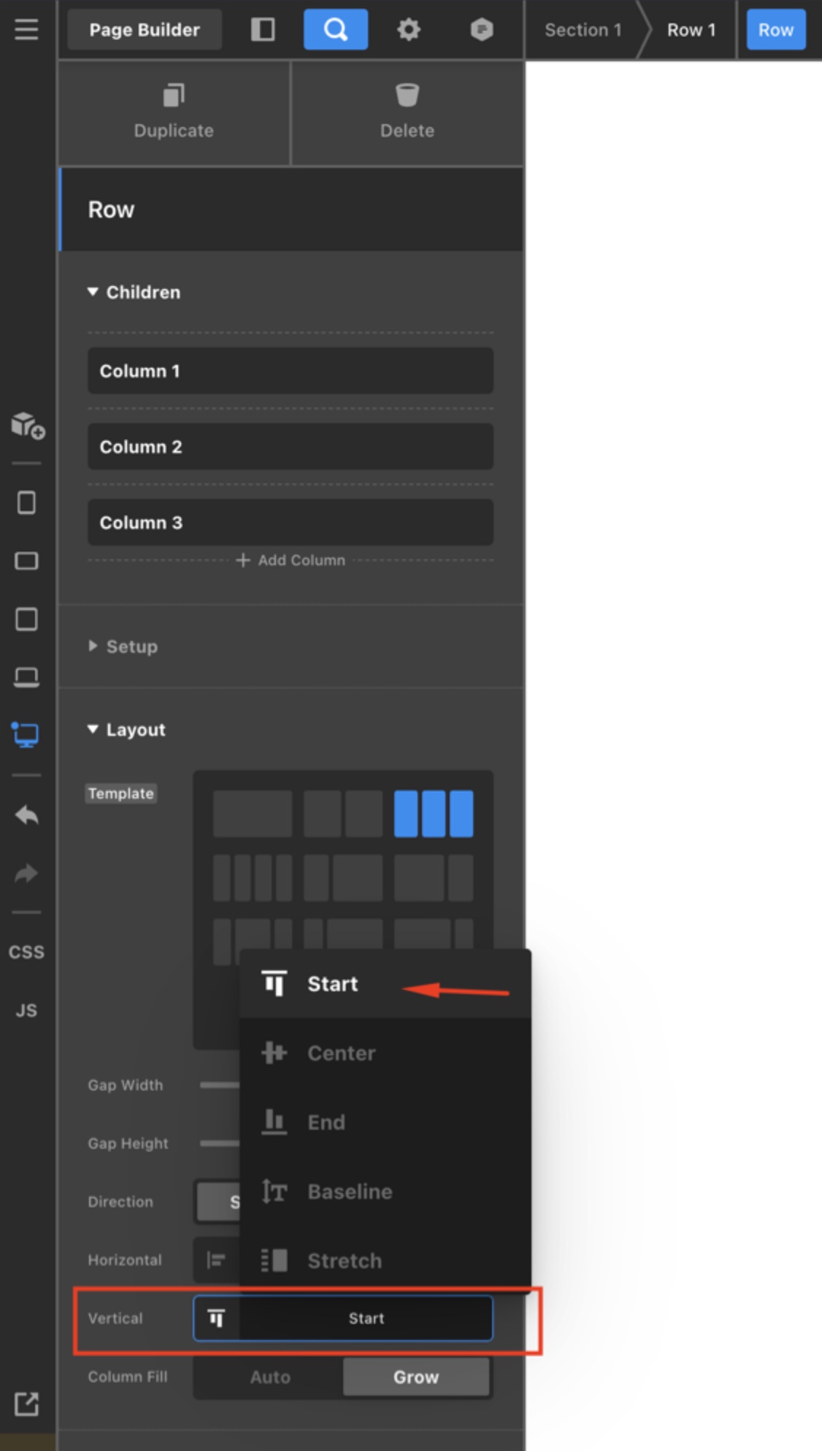This screenshot has height=1451, width=822.
Task: Open the Vertical alignment dropdown
Action: 342,1318
